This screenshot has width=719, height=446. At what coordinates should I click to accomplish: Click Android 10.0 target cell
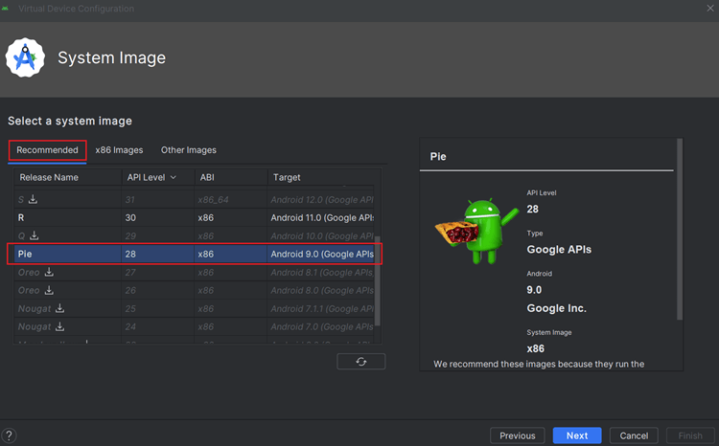[x=322, y=235]
